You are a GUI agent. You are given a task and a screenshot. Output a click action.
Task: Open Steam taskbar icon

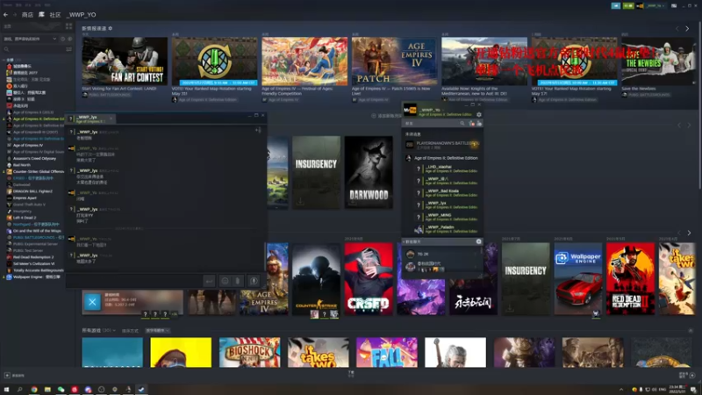click(x=141, y=390)
